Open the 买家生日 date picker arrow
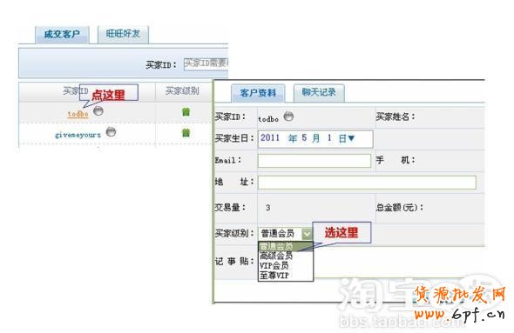Image resolution: width=514 pixels, height=333 pixels. 351,138
